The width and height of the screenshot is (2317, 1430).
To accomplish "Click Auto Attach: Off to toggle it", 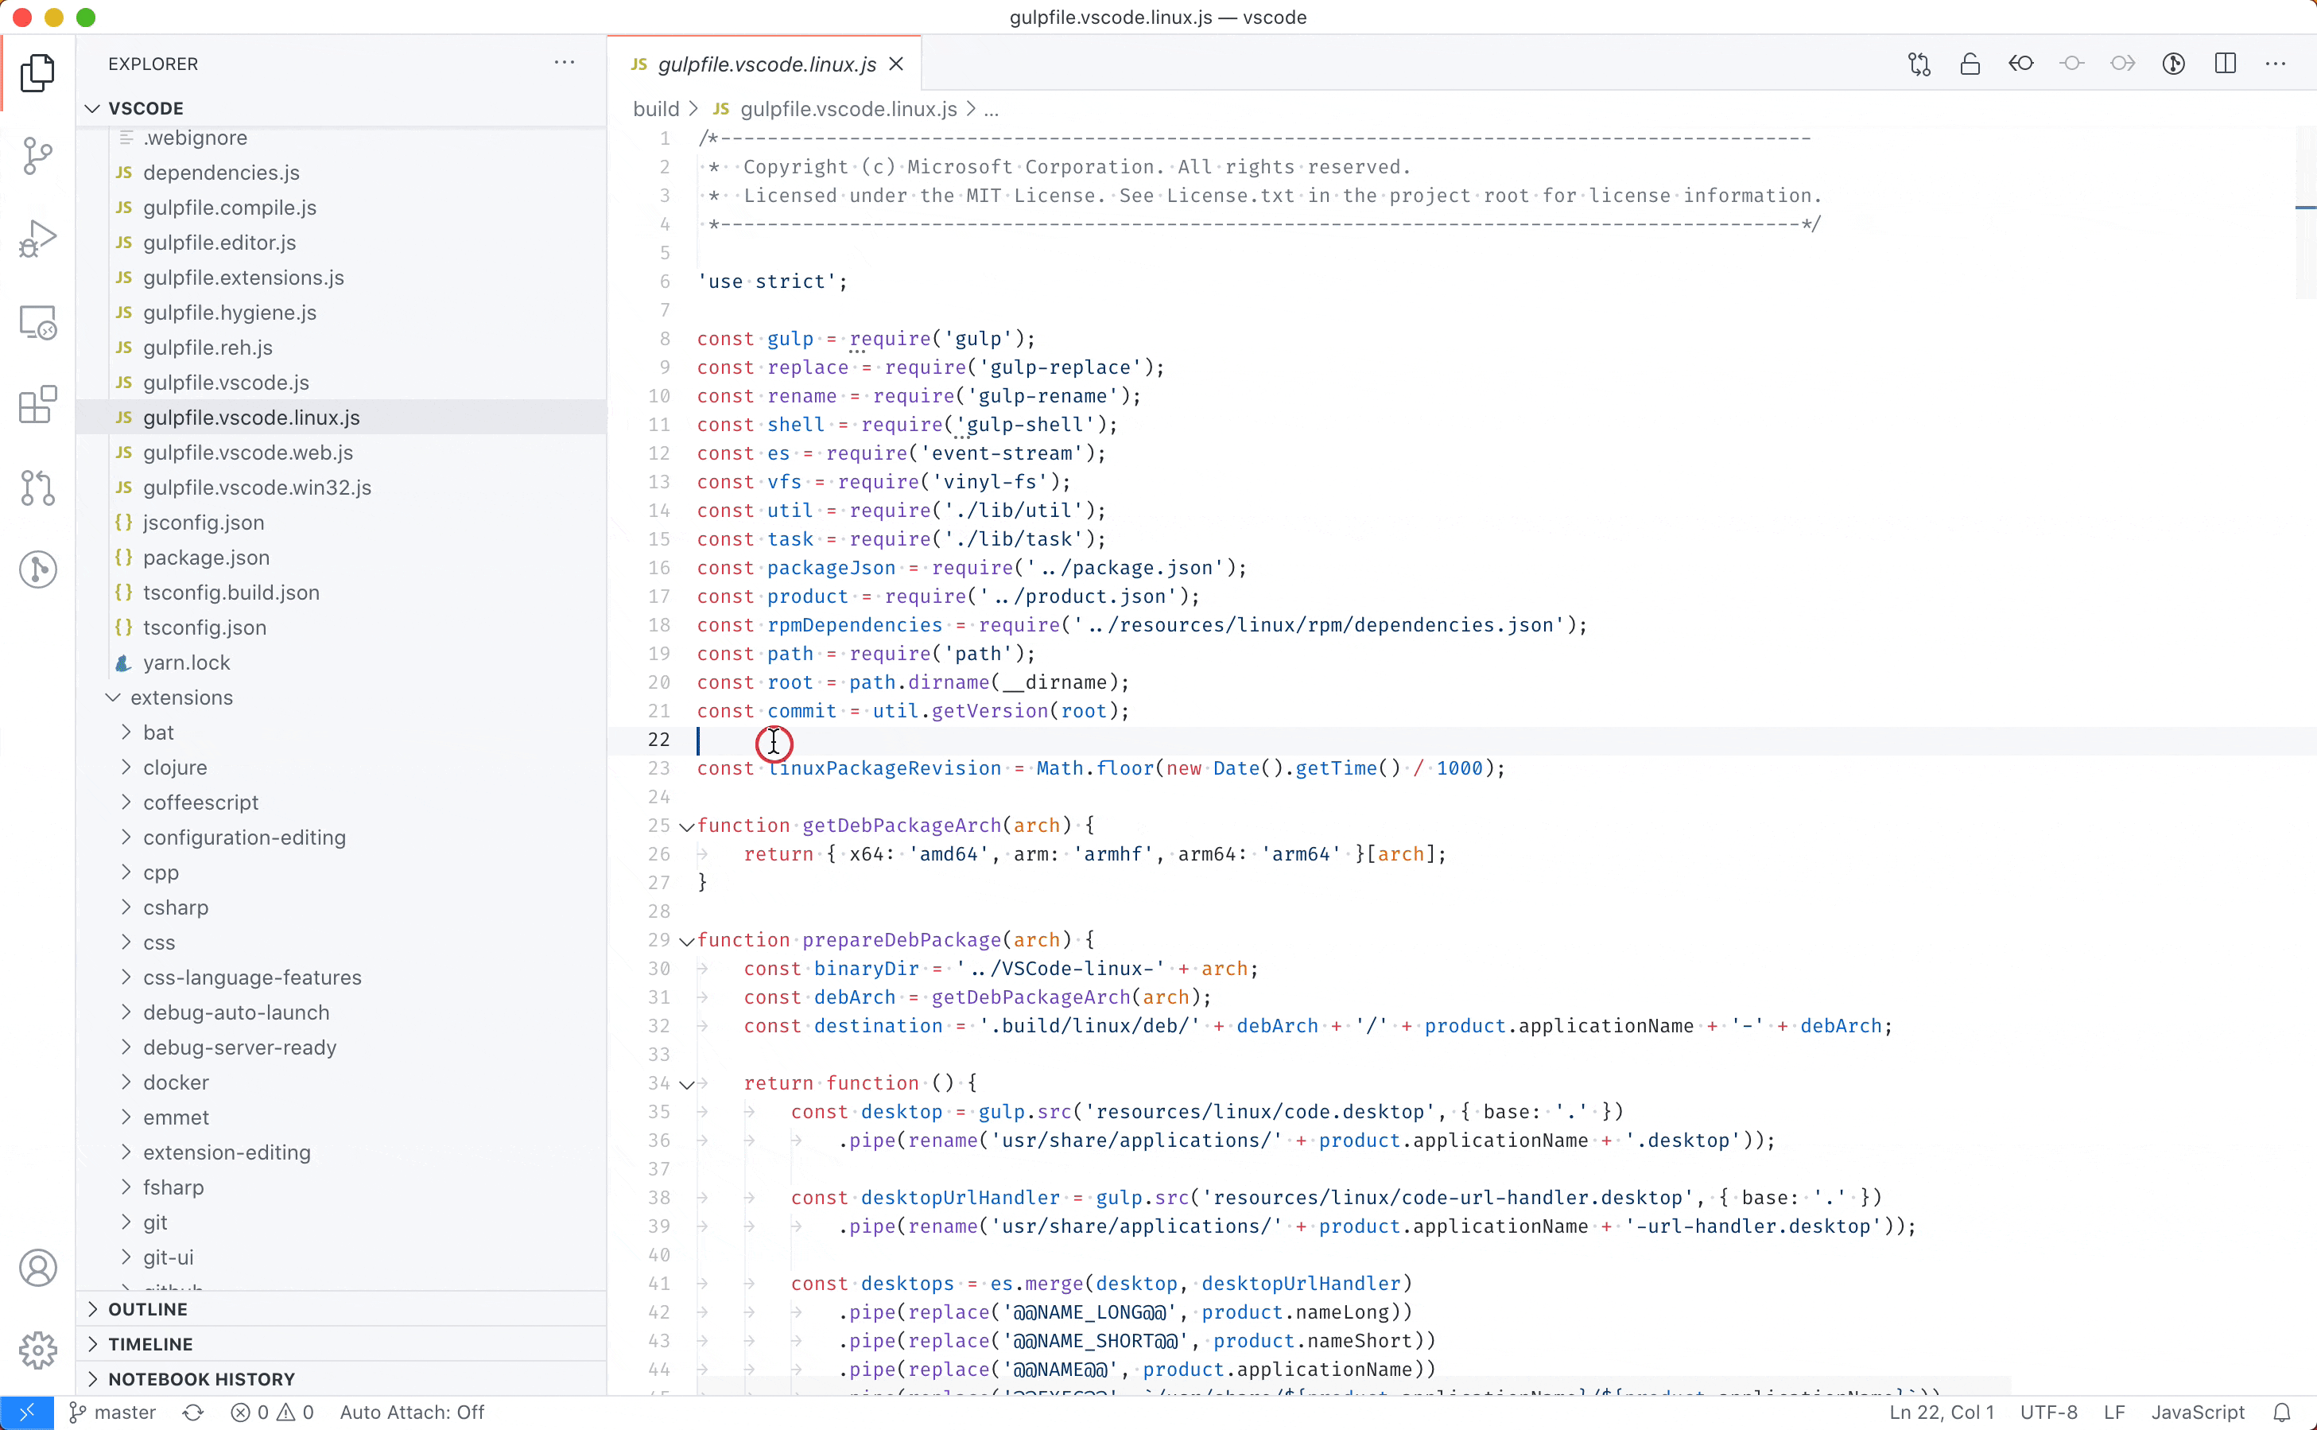I will click(x=413, y=1411).
